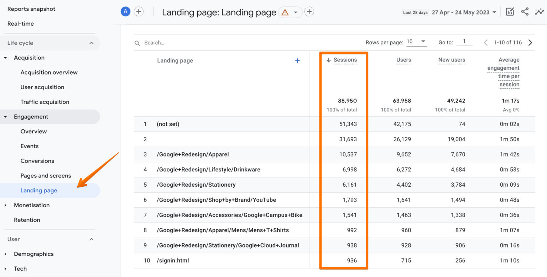Viewport: 547px width, 277px height.
Task: Open the Retention report
Action: pyautogui.click(x=27, y=220)
